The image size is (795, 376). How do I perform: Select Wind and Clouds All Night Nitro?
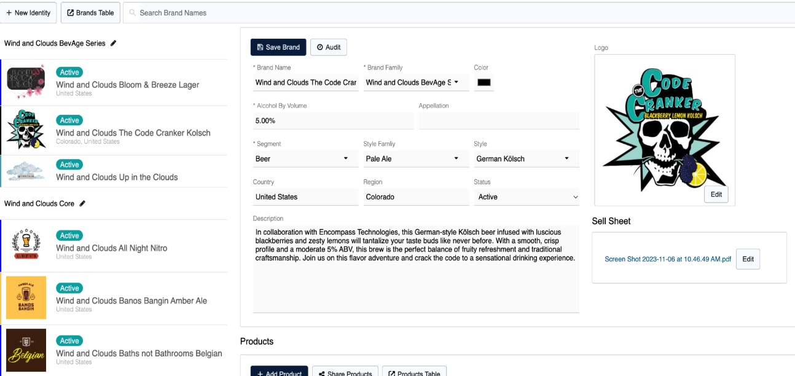[x=112, y=248]
